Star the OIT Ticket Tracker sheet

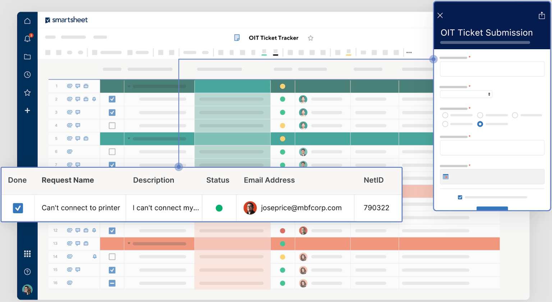310,38
